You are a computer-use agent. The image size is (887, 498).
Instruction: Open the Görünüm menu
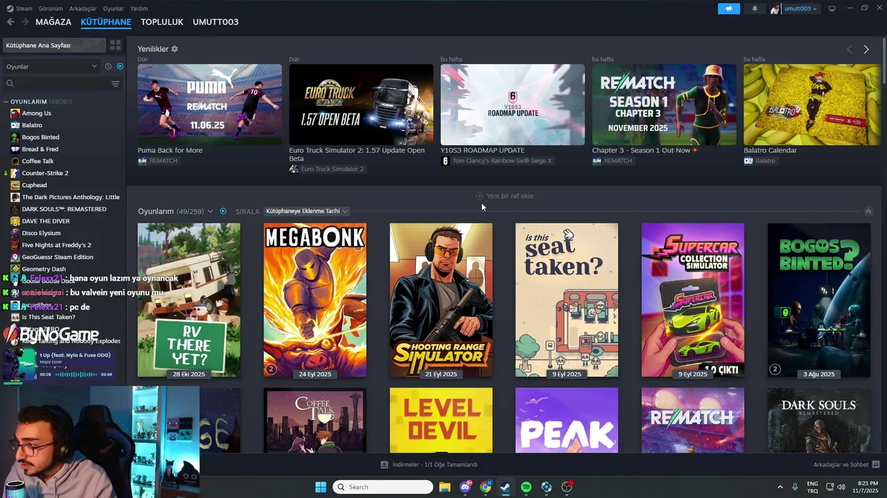pyautogui.click(x=51, y=8)
